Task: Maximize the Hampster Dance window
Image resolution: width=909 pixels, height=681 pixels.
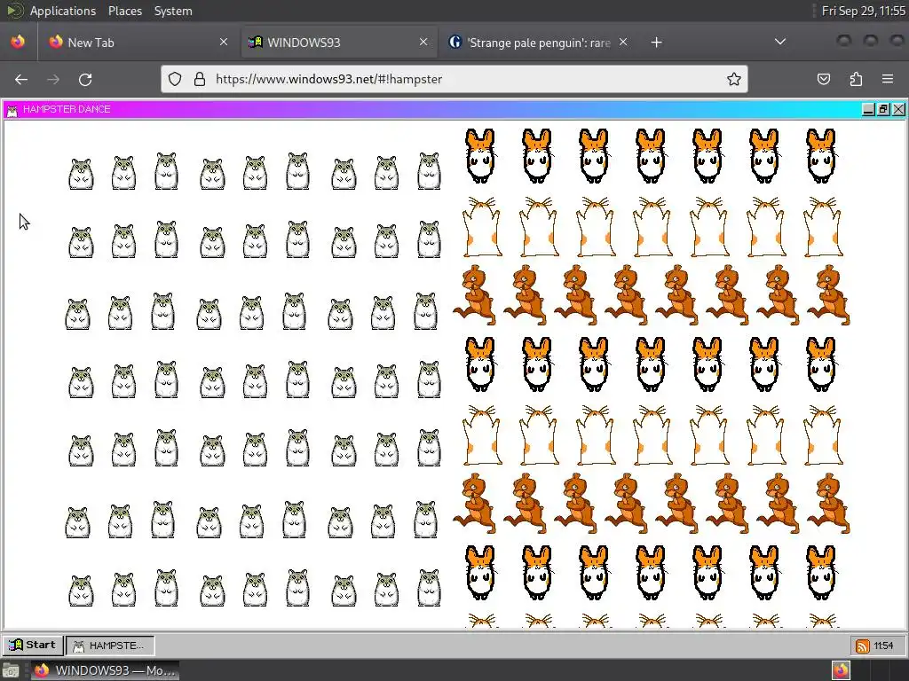Action: point(883,109)
